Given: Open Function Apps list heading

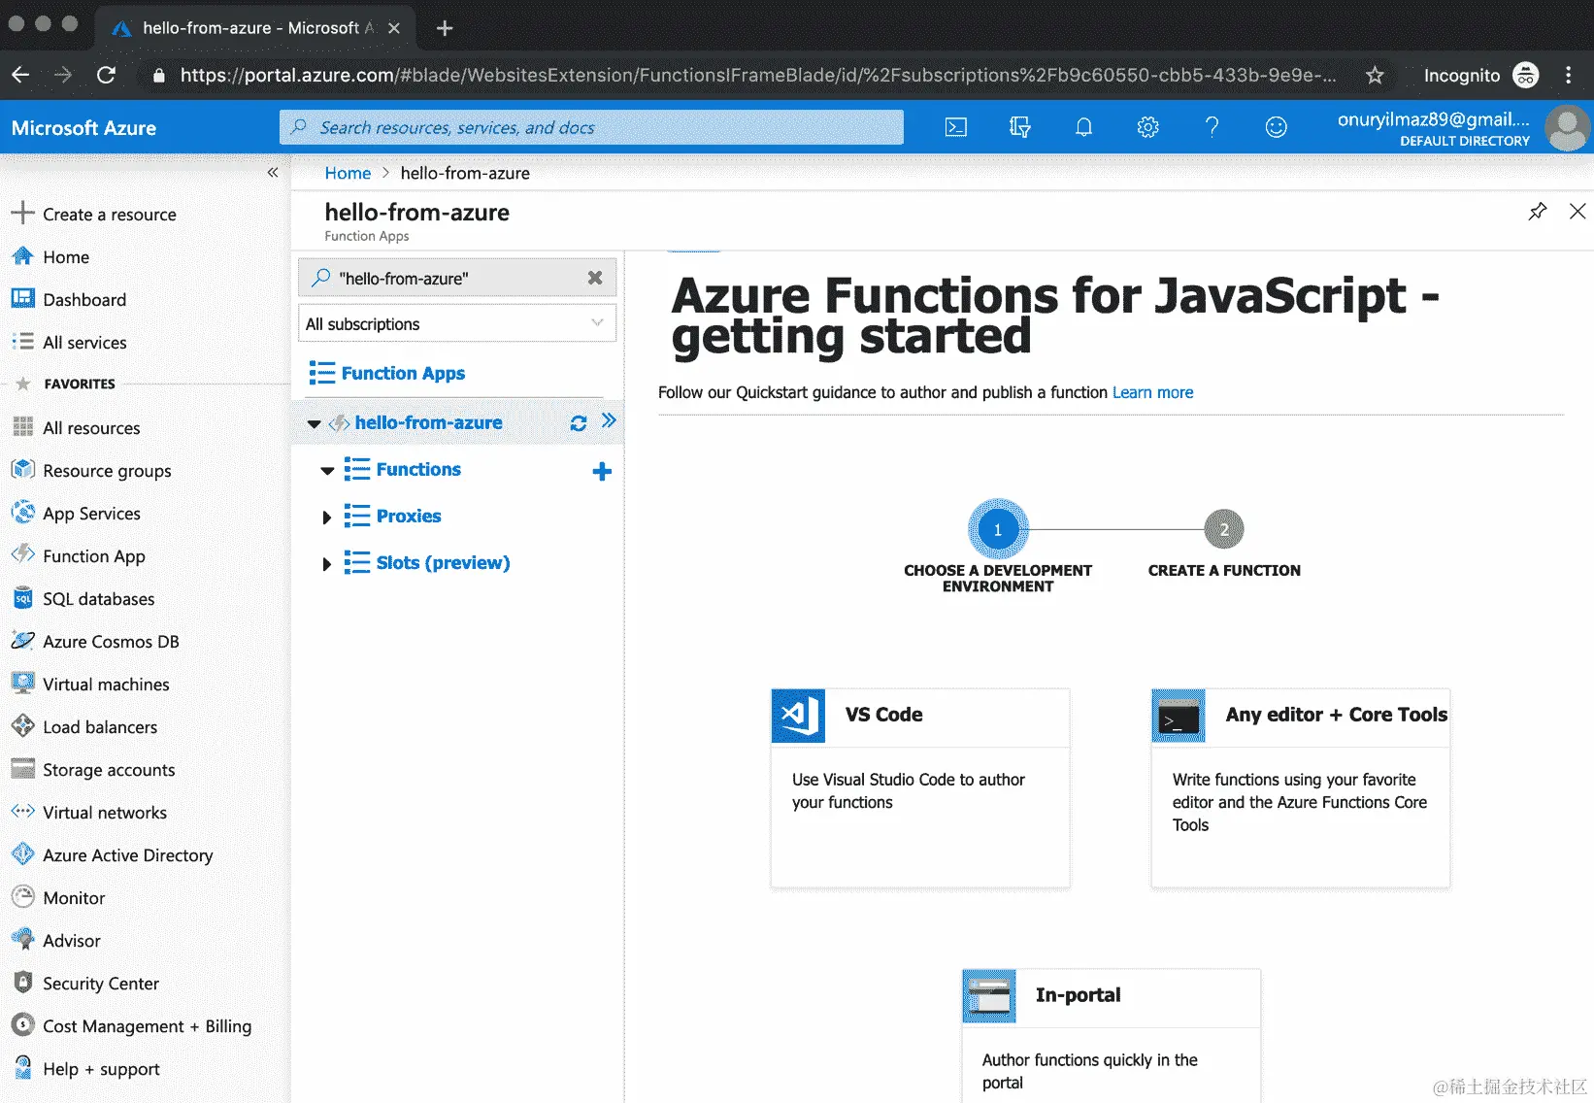Looking at the screenshot, I should point(403,373).
